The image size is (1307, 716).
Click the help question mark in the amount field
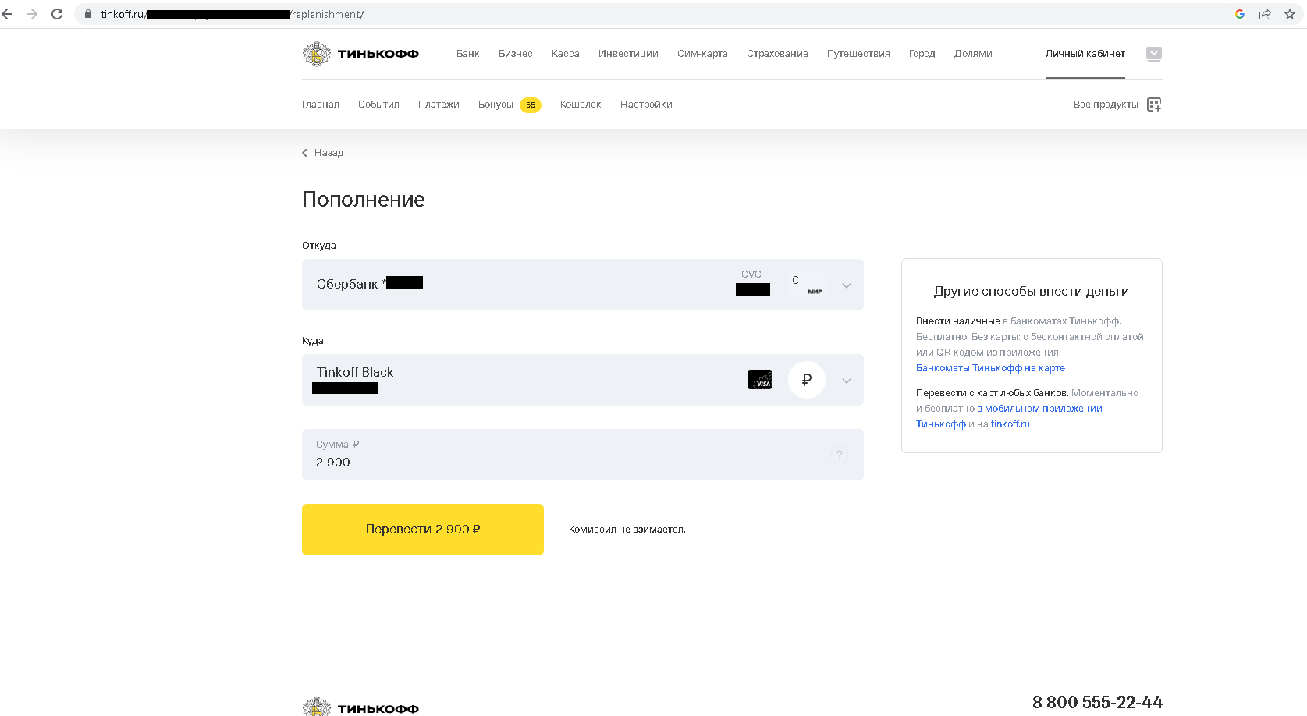tap(840, 455)
